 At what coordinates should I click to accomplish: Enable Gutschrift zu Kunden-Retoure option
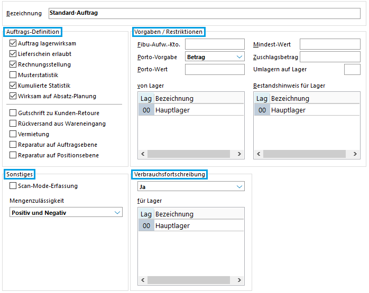[x=13, y=113]
